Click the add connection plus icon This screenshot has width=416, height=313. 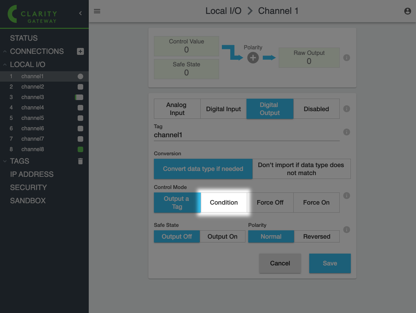(80, 51)
